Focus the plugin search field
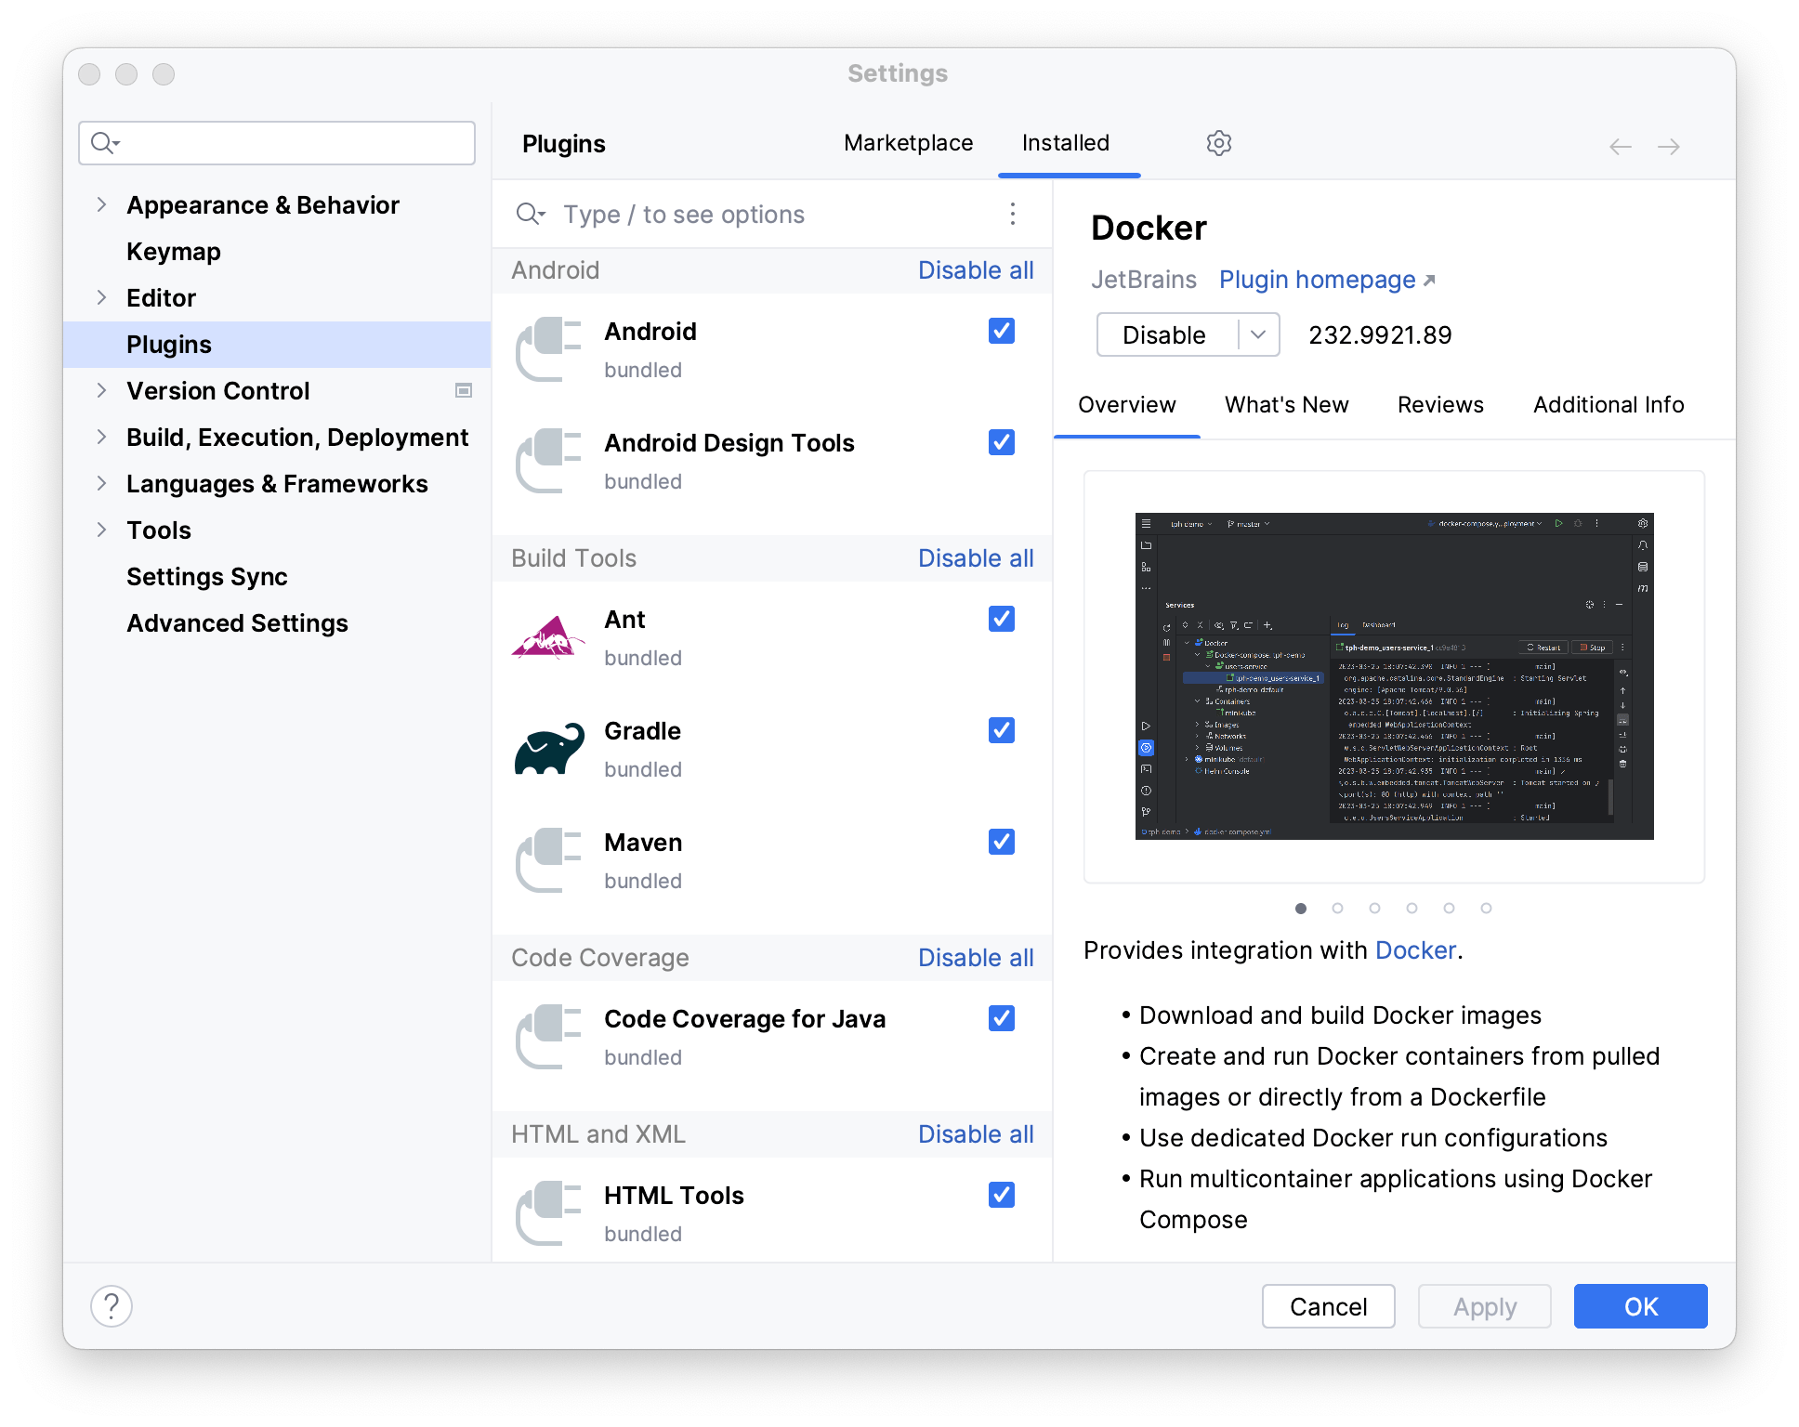Image resolution: width=1799 pixels, height=1427 pixels. point(771,215)
